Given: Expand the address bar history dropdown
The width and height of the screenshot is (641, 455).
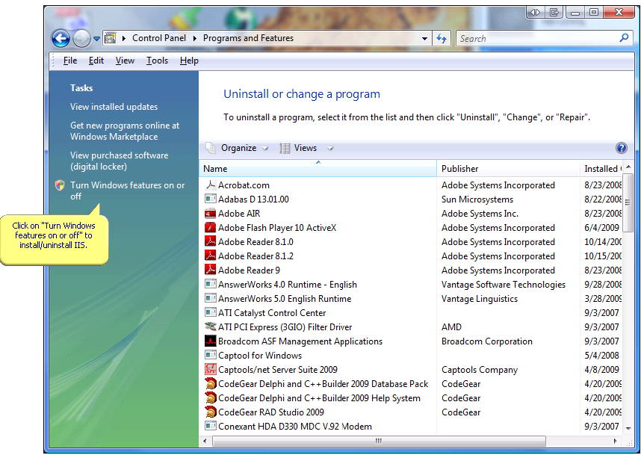Looking at the screenshot, I should pos(424,38).
